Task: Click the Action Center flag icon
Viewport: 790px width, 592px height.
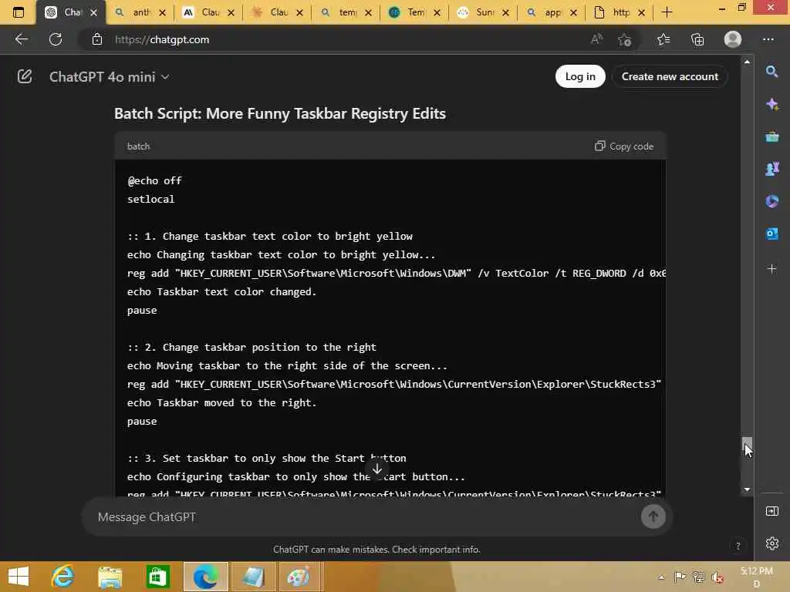Action: coord(680,577)
